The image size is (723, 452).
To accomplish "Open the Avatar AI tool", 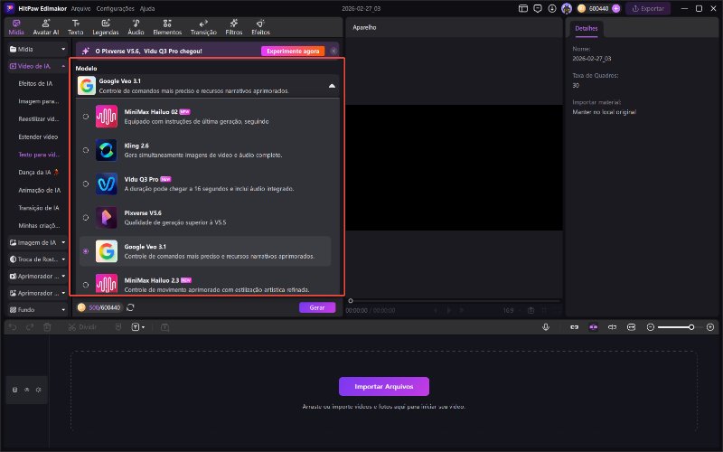I will [46, 27].
